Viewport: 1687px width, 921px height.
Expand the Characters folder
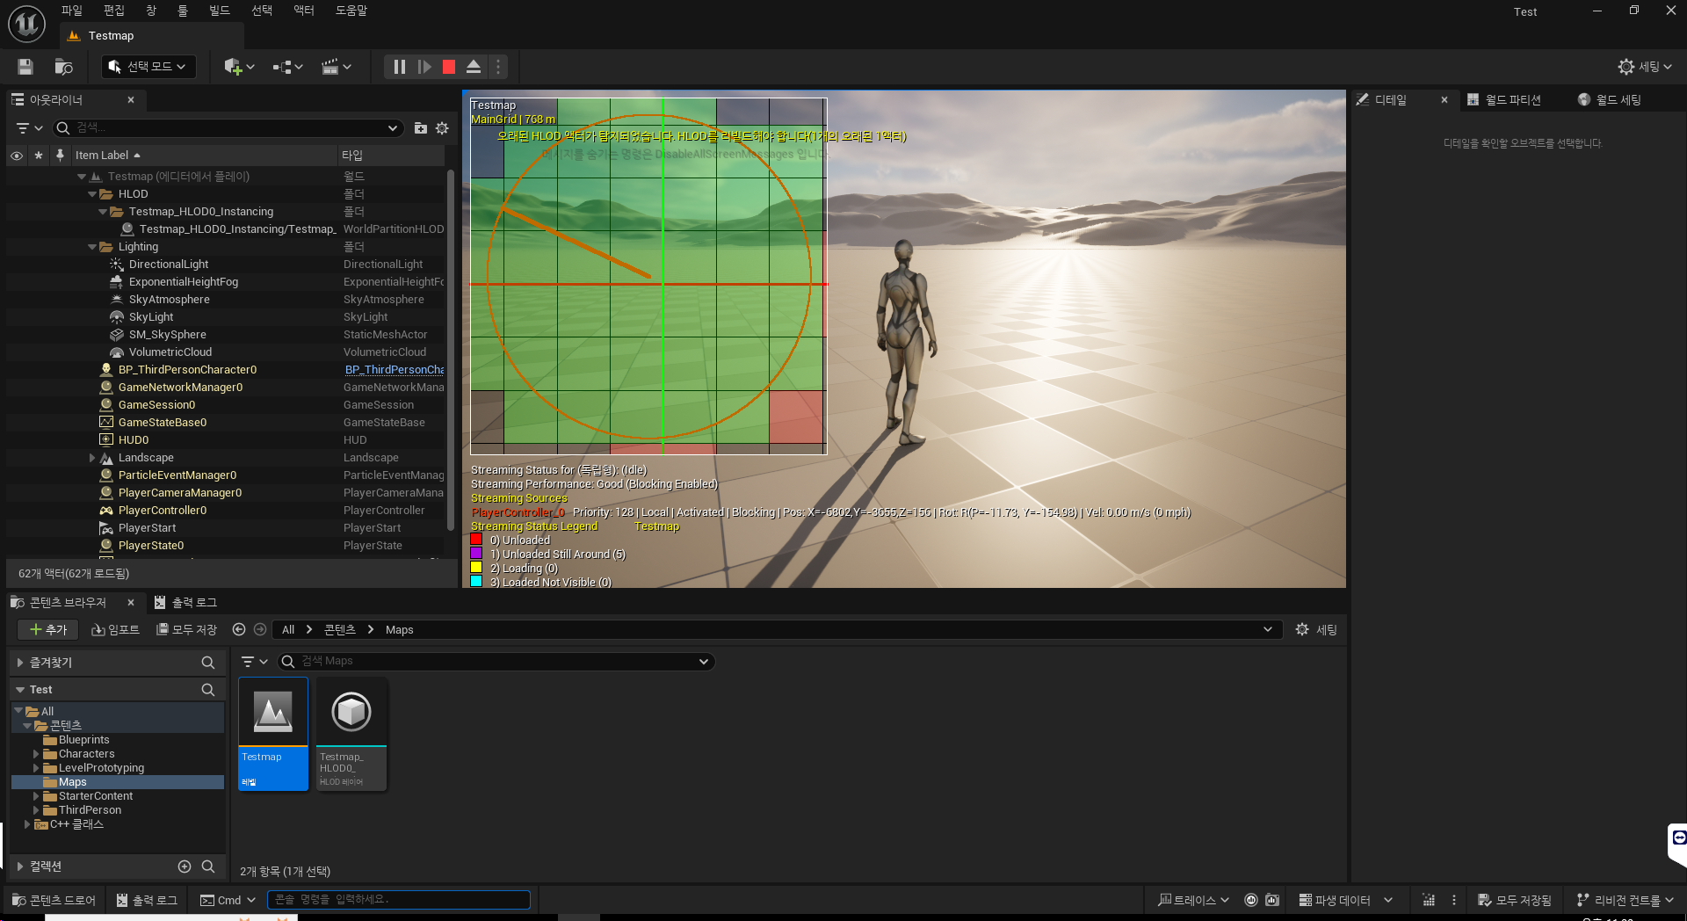click(36, 754)
